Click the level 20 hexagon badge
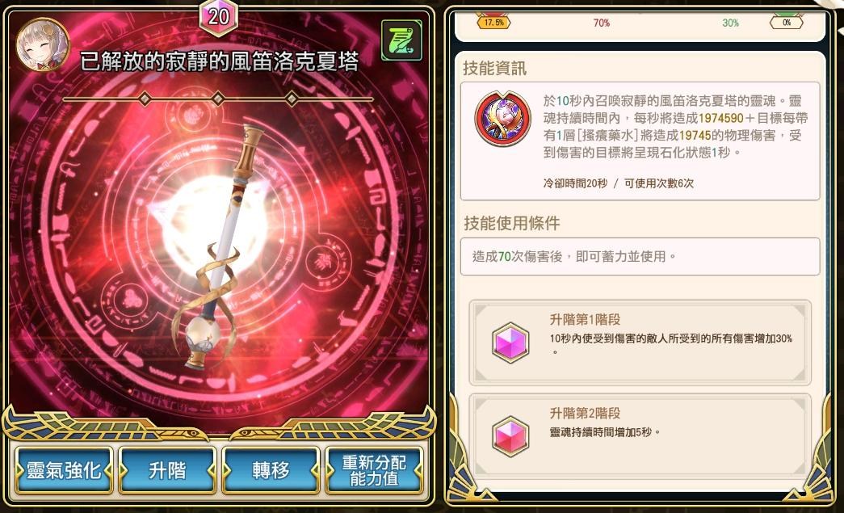 tap(219, 17)
